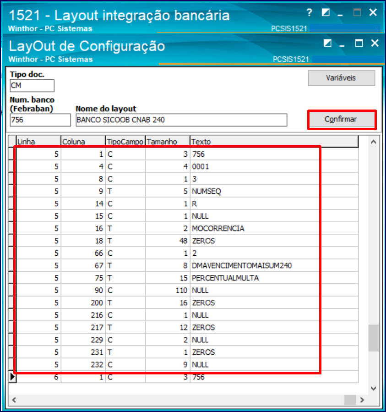386x412 pixels.
Task: Select the Tamanho cell '15'
Action: [x=168, y=278]
